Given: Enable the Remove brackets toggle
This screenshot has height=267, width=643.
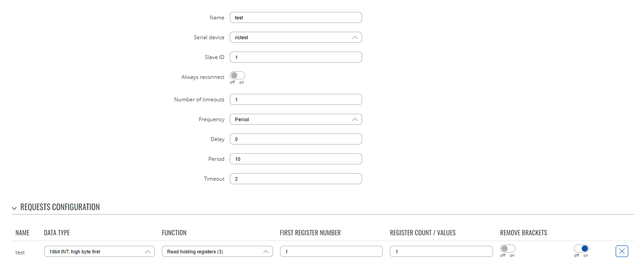Looking at the screenshot, I should click(x=508, y=248).
